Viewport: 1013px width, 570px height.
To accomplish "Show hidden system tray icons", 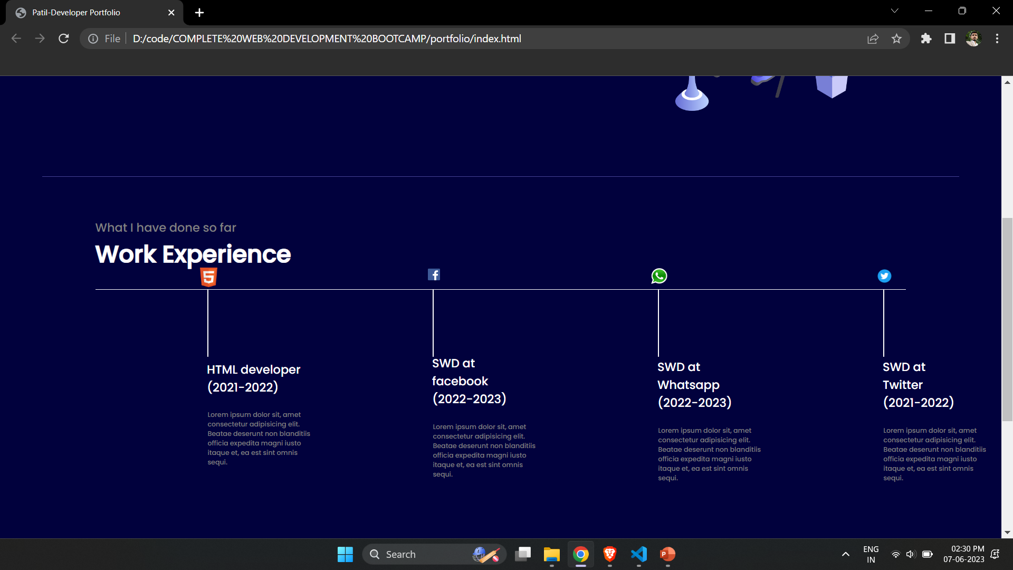I will click(846, 554).
